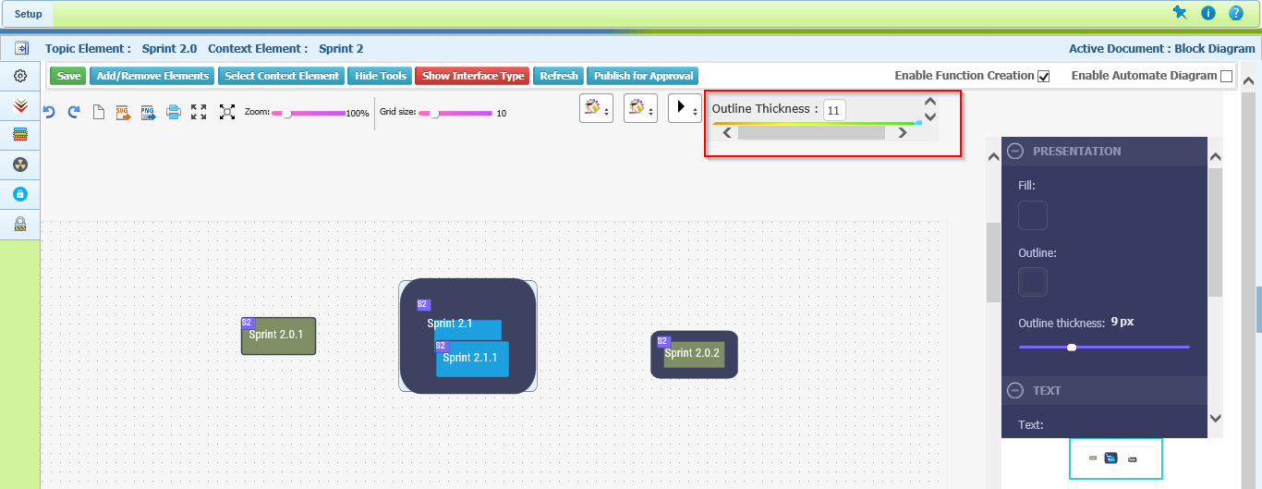Viewport: 1262px width, 489px height.
Task: Click the 'Sprint 2.0' topic element text
Action: click(x=169, y=48)
